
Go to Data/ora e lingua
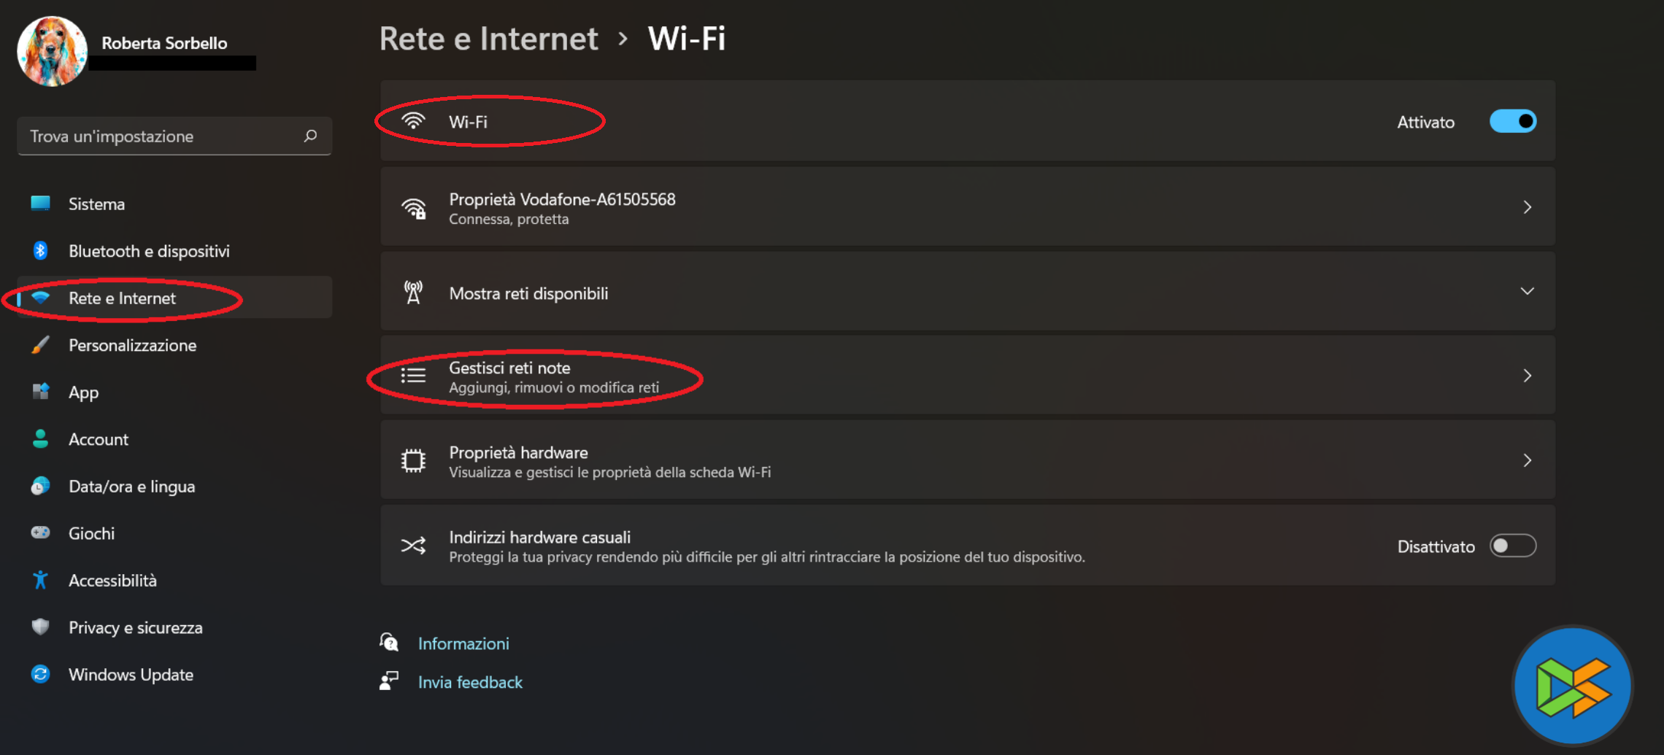tap(131, 487)
